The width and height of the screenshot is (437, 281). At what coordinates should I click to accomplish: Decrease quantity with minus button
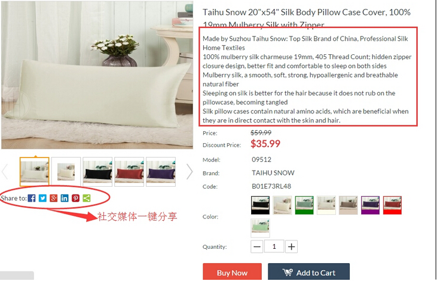coord(256,246)
